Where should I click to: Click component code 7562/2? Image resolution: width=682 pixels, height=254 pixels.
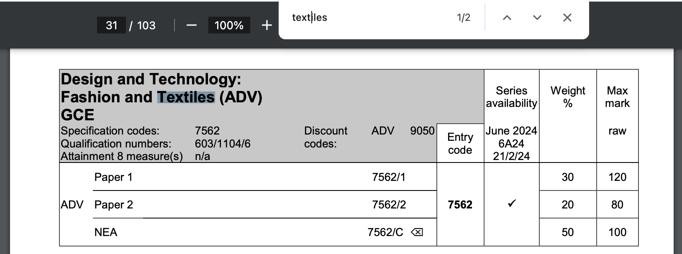click(389, 205)
